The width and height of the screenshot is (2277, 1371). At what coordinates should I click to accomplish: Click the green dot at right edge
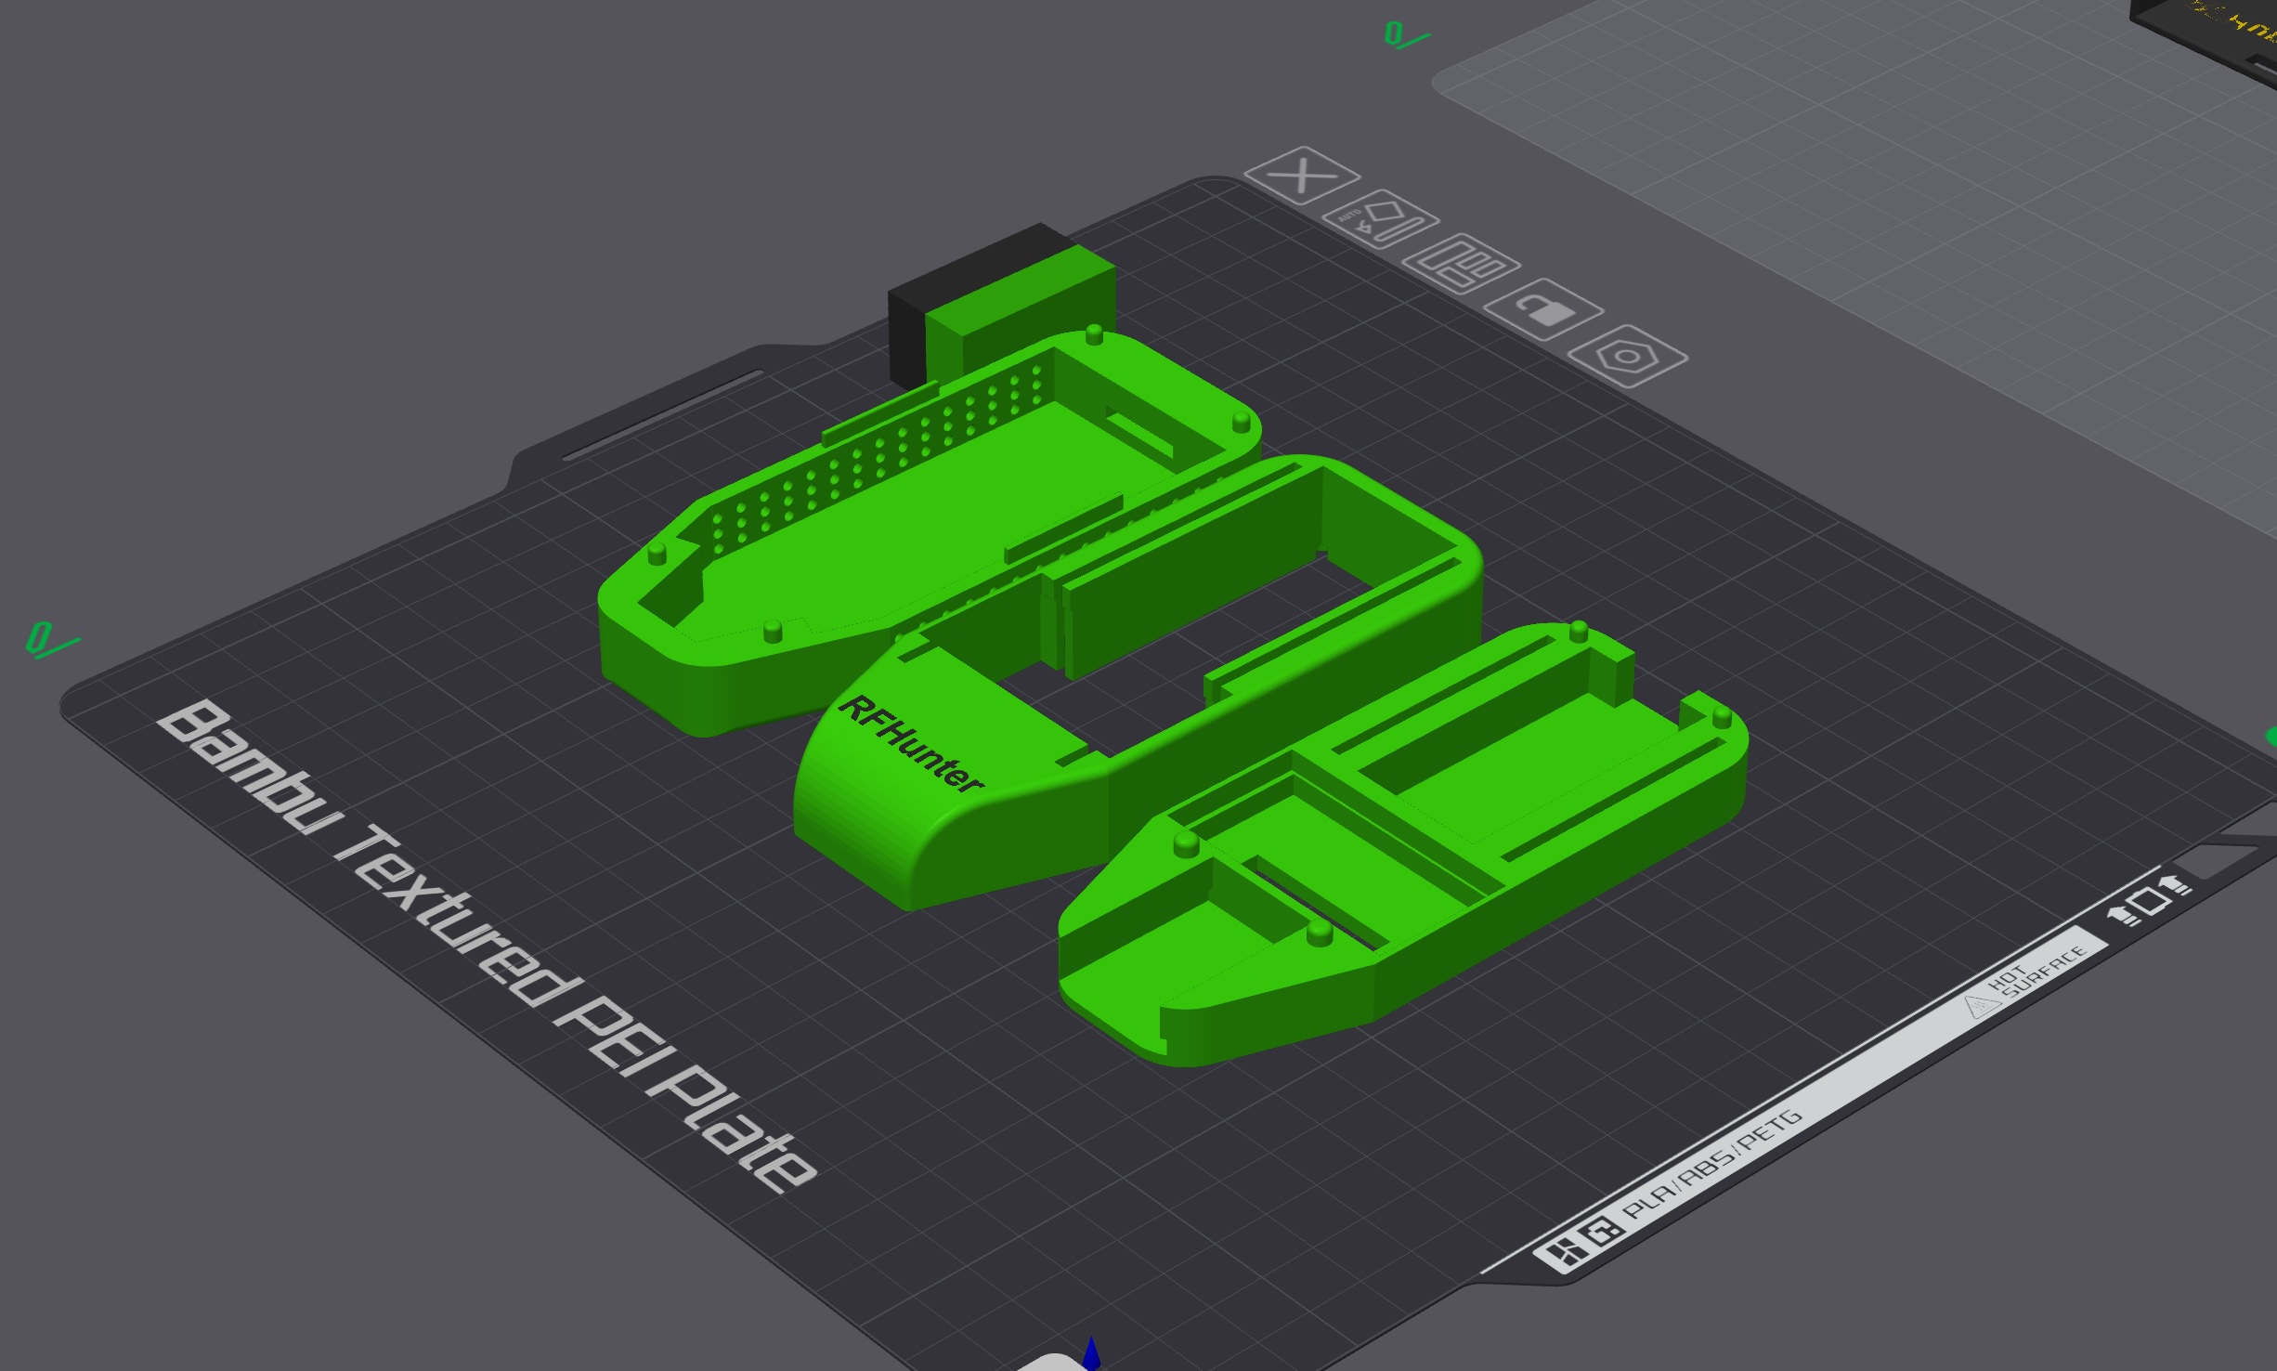click(2271, 737)
